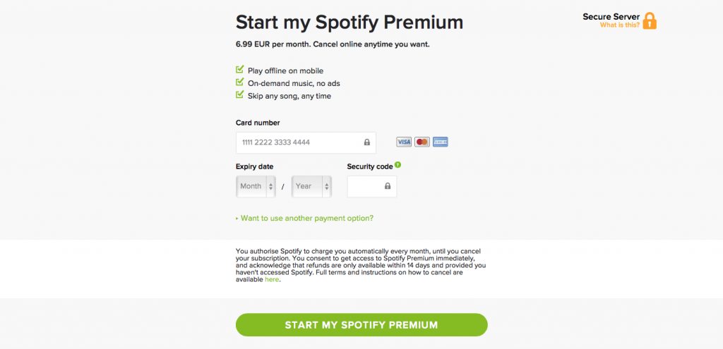Expand Want to use another payment option
This screenshot has height=349, width=723.
click(x=306, y=218)
